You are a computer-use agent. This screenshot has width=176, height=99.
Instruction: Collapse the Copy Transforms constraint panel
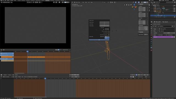(x=154, y=26)
